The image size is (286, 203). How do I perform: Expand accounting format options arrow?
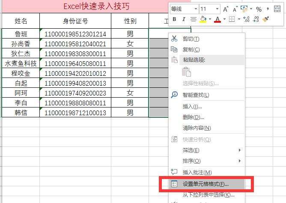(251, 9)
